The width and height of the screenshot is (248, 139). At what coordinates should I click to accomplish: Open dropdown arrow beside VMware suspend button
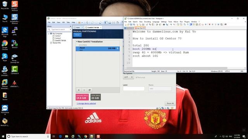click(82, 22)
